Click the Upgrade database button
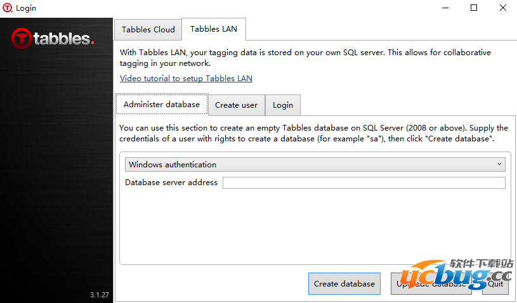 point(431,283)
